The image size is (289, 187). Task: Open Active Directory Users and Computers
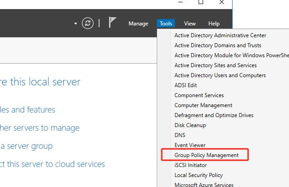point(220,75)
